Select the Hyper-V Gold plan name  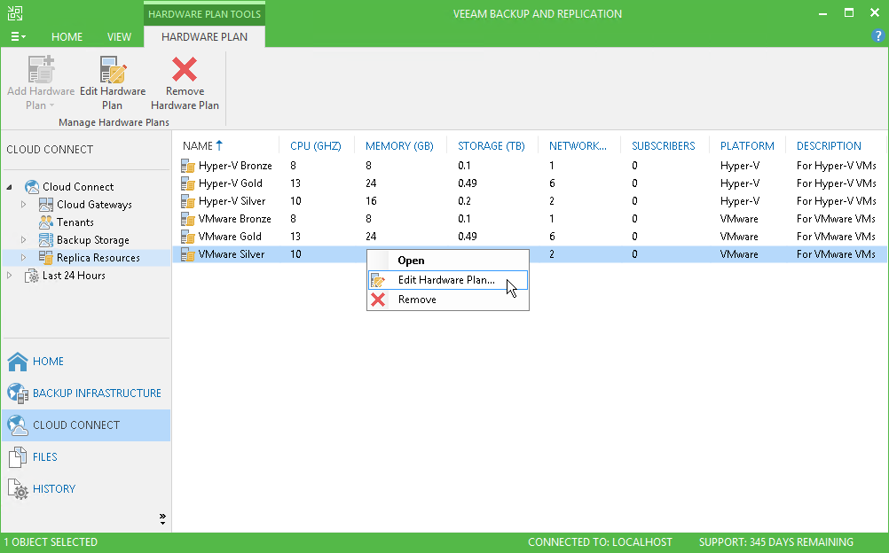(x=230, y=183)
